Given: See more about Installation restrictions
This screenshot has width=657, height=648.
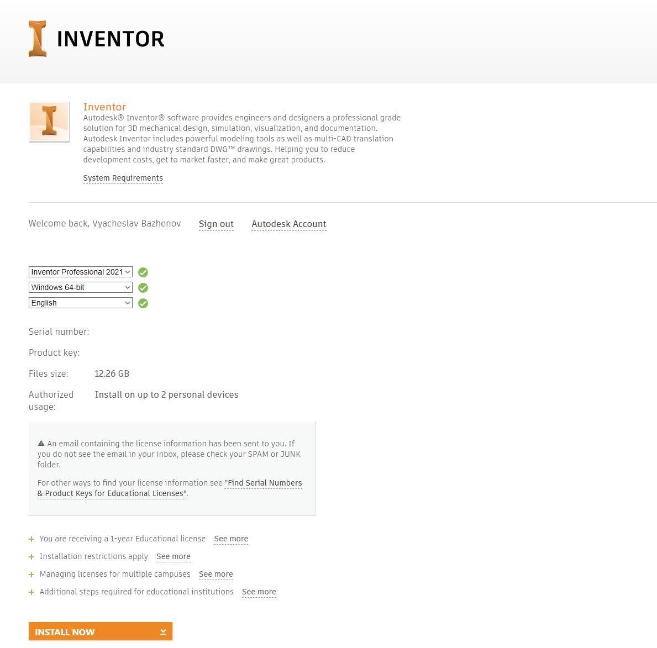Looking at the screenshot, I should [x=173, y=556].
